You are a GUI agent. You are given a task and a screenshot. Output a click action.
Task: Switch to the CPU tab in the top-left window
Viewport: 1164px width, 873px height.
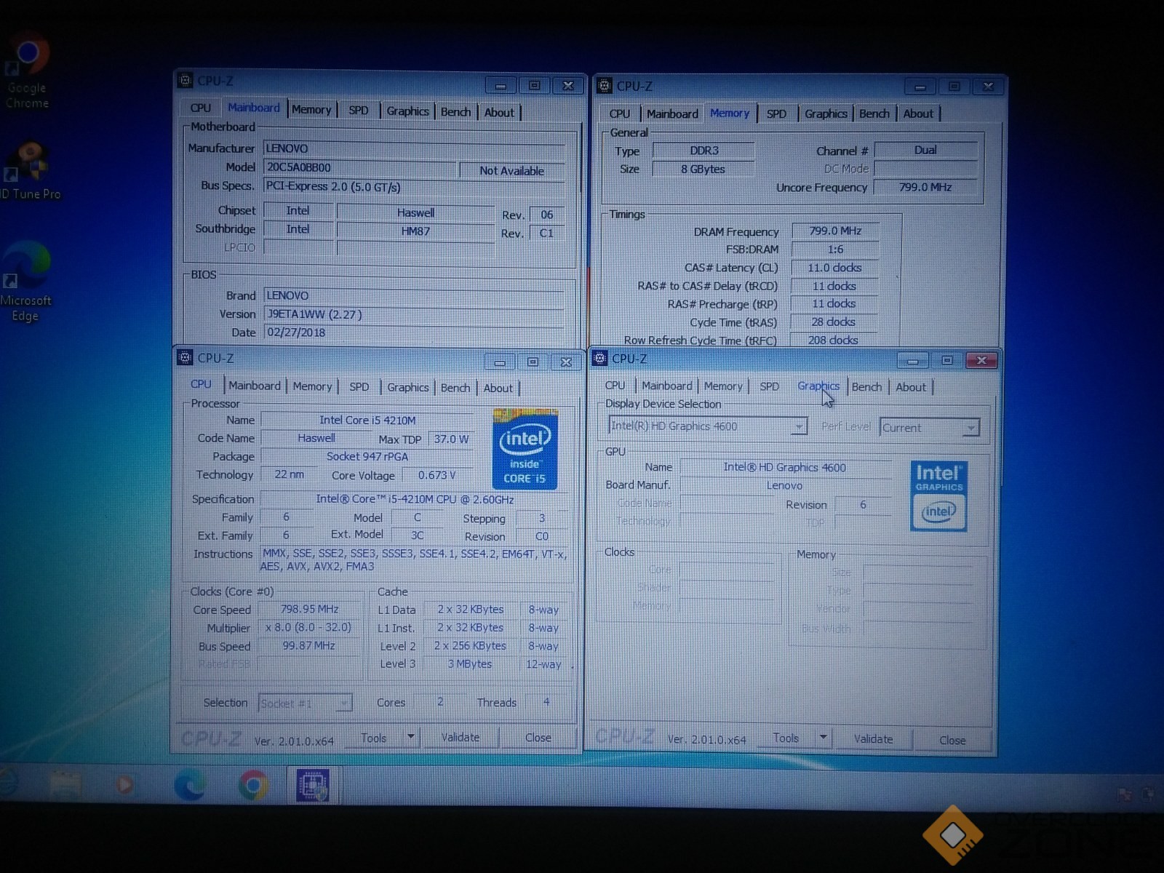pos(200,108)
